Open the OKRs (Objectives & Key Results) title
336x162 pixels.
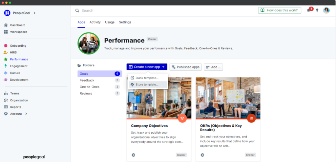[x=221, y=128]
